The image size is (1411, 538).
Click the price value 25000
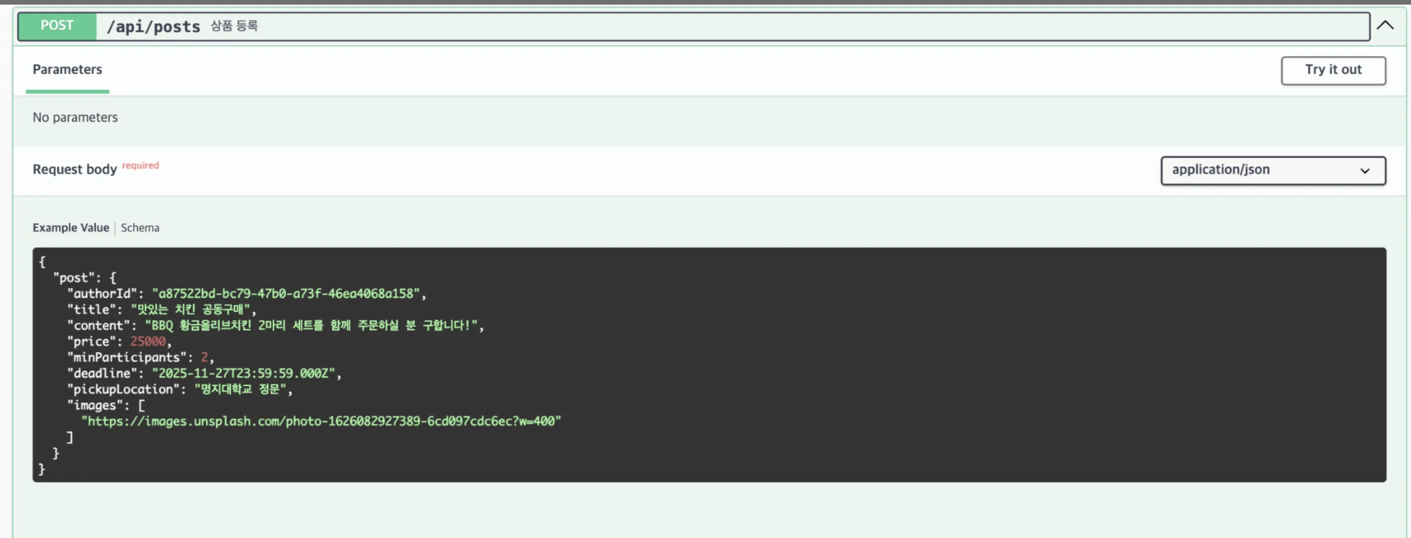coord(148,341)
